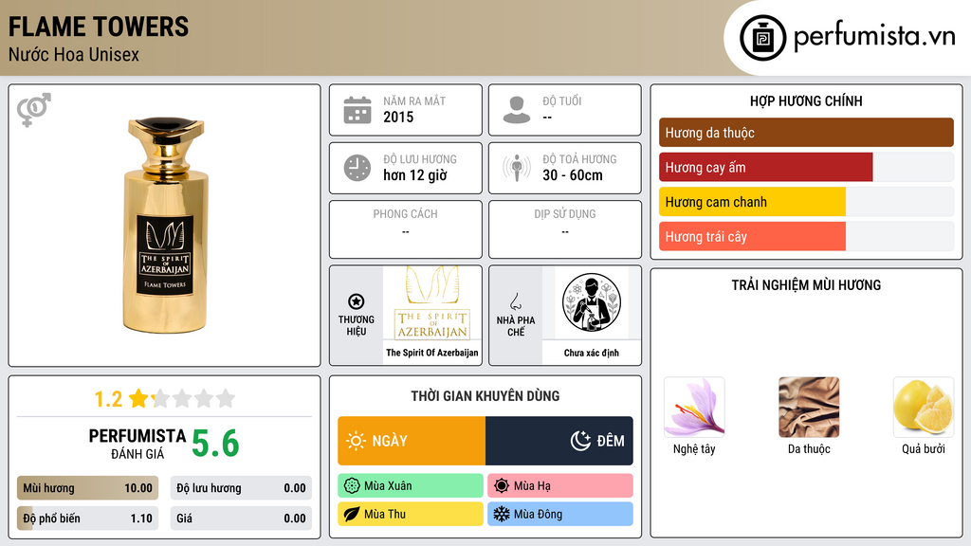Click the Độ tuổi age card
The image size is (971, 546).
[565, 110]
